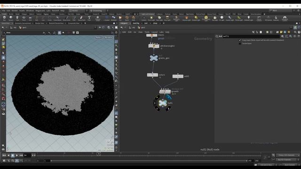Add a Volume Light from shelf
This screenshot has height=169, width=301.
(x=186, y=18)
